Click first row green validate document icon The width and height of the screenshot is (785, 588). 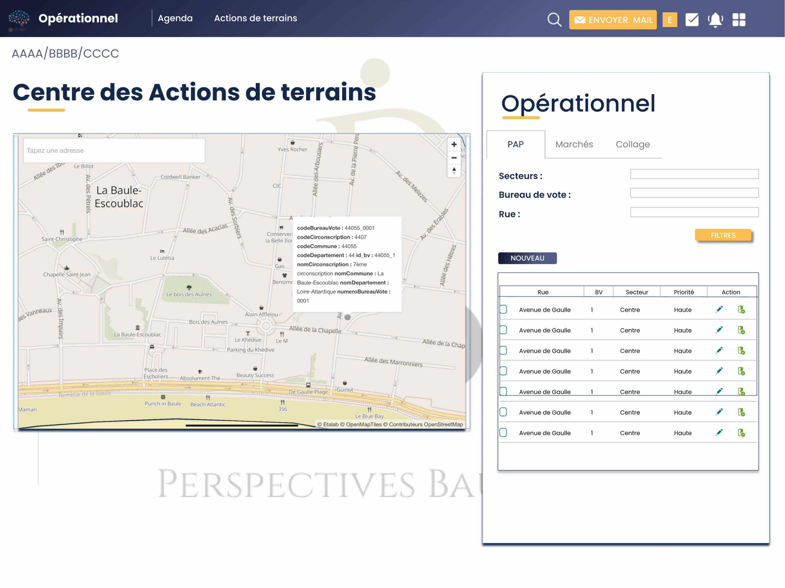click(x=741, y=309)
